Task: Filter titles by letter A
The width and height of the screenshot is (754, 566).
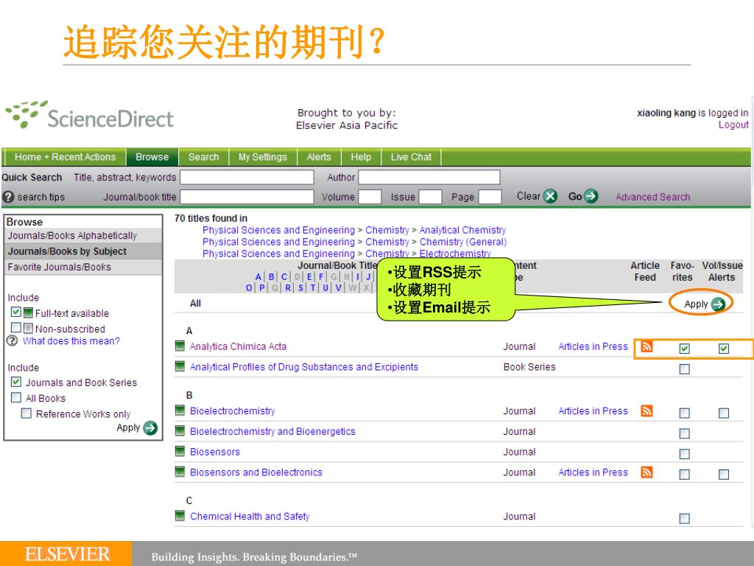Action: [258, 277]
